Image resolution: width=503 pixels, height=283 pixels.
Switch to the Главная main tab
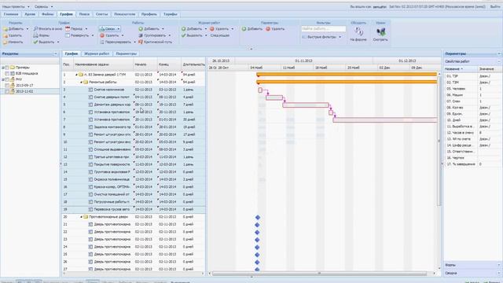pyautogui.click(x=11, y=14)
